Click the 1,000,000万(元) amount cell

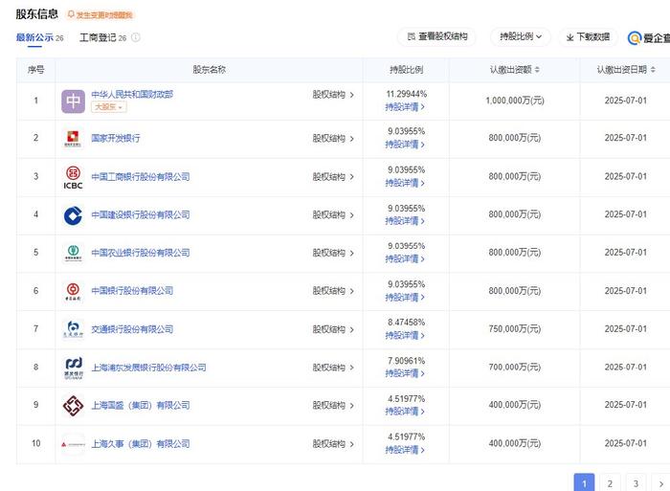coord(515,100)
